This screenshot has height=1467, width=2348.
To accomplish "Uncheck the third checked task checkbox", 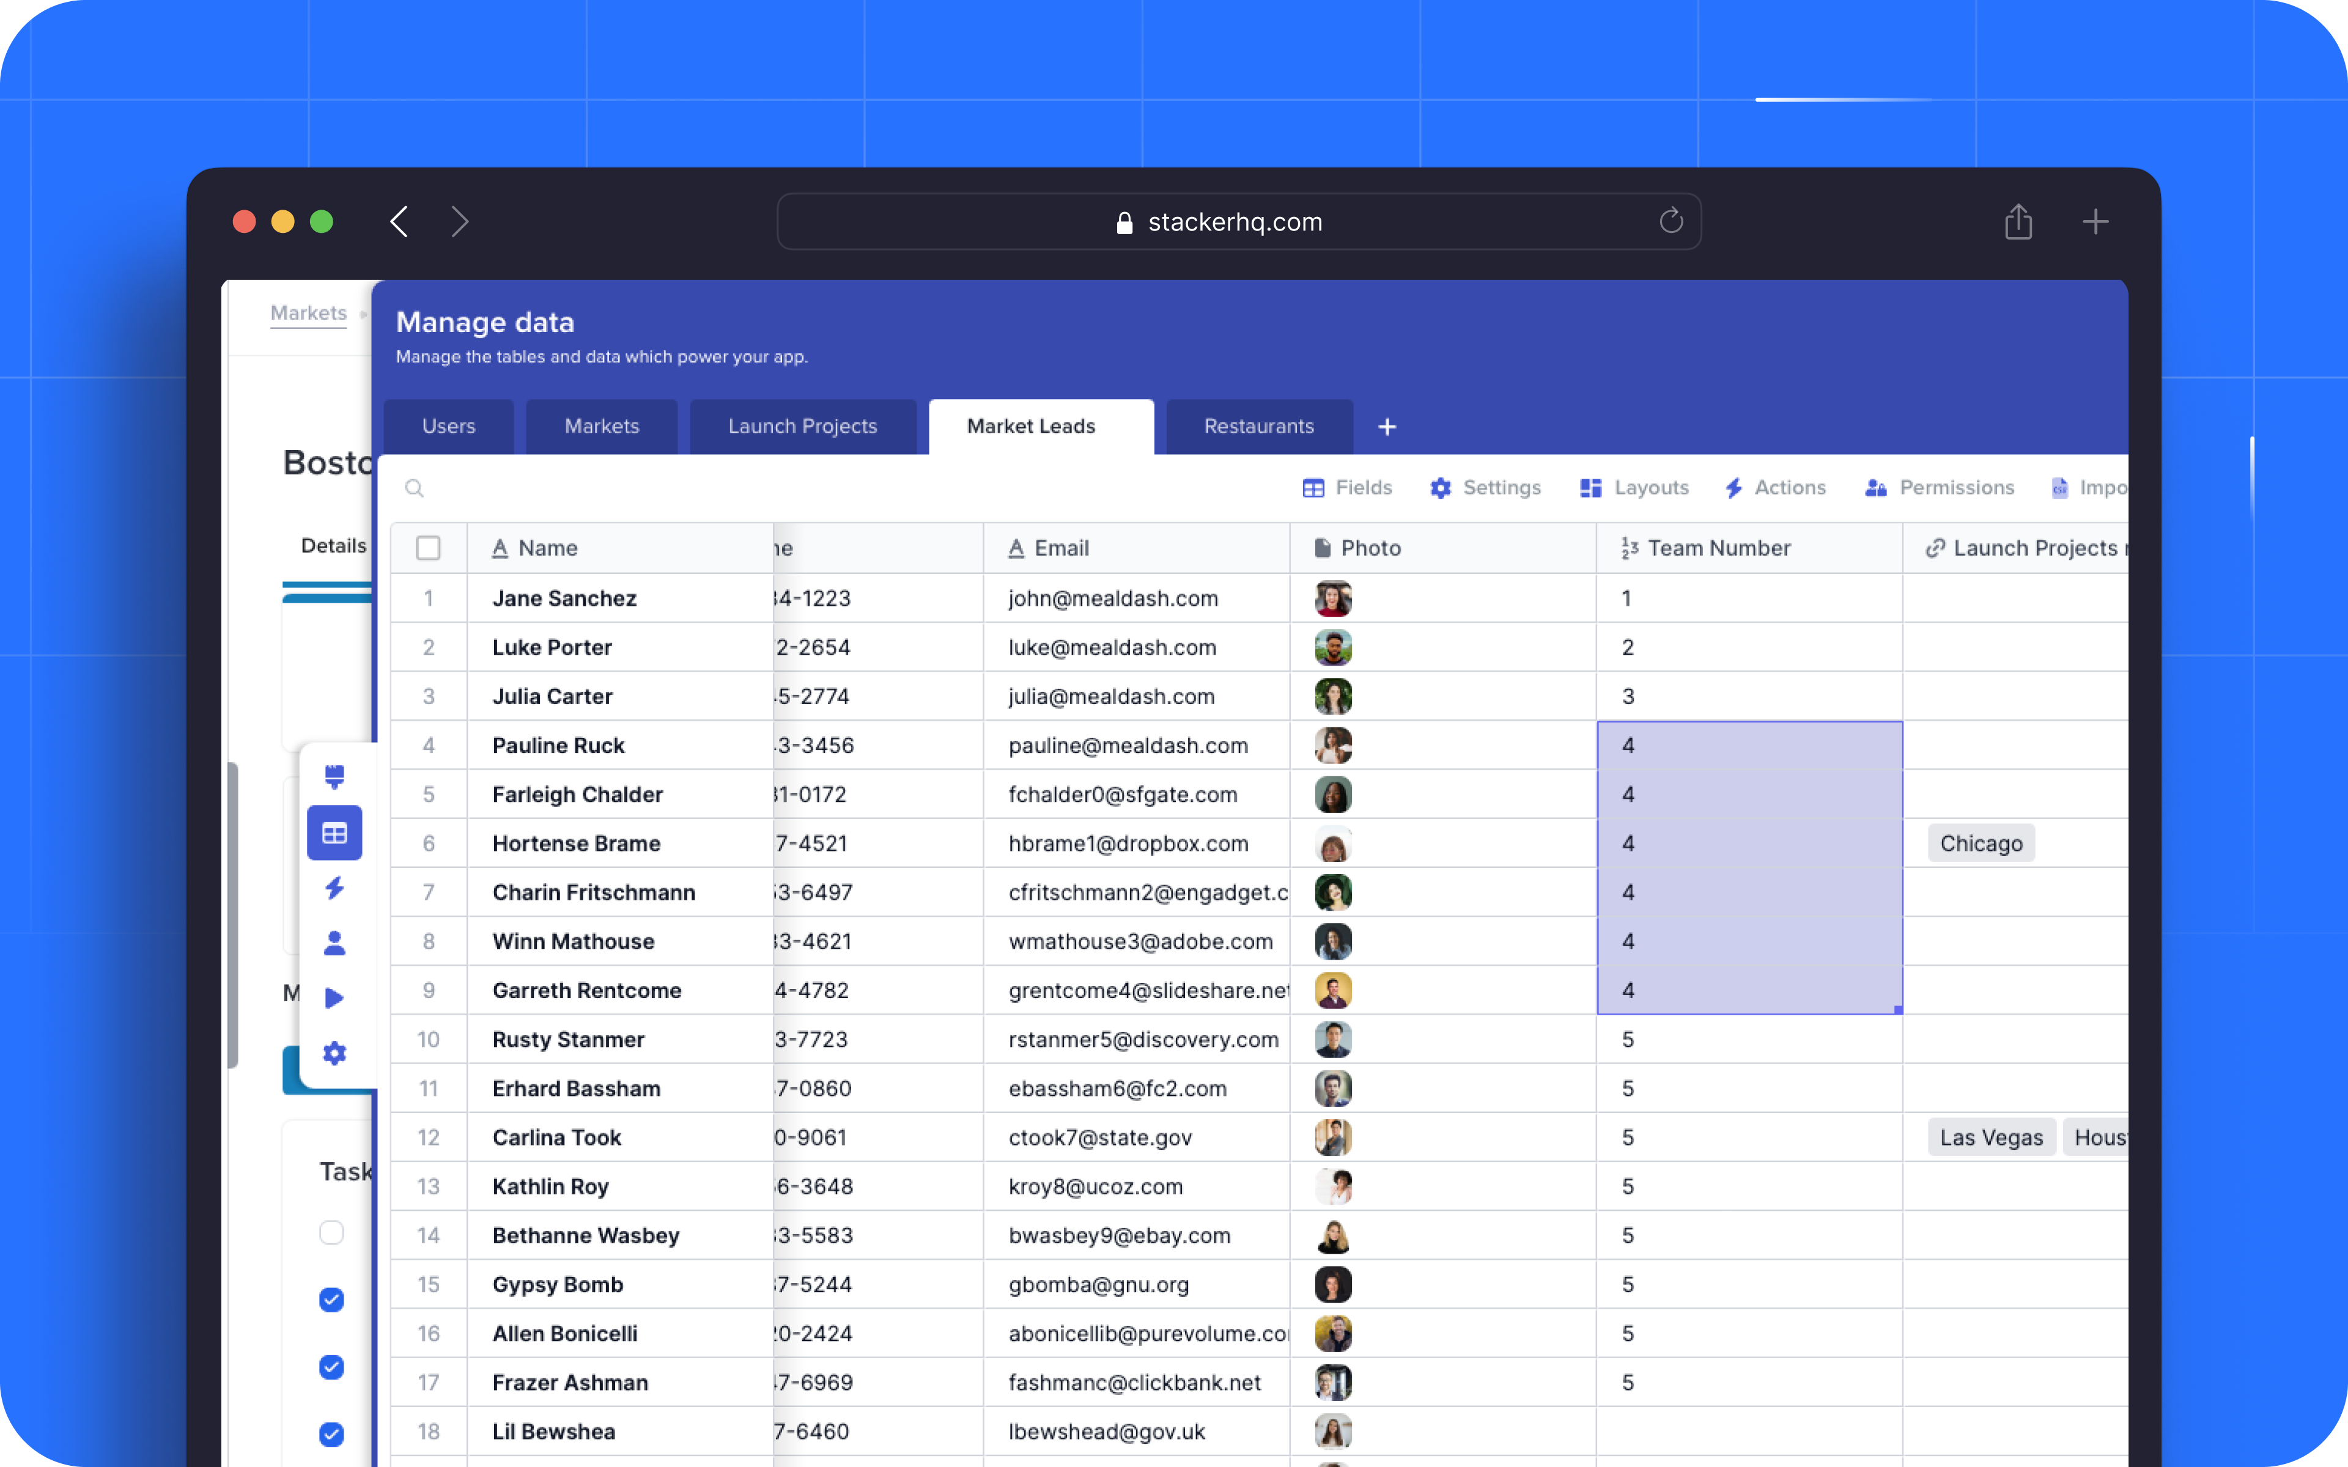I will pyautogui.click(x=332, y=1434).
